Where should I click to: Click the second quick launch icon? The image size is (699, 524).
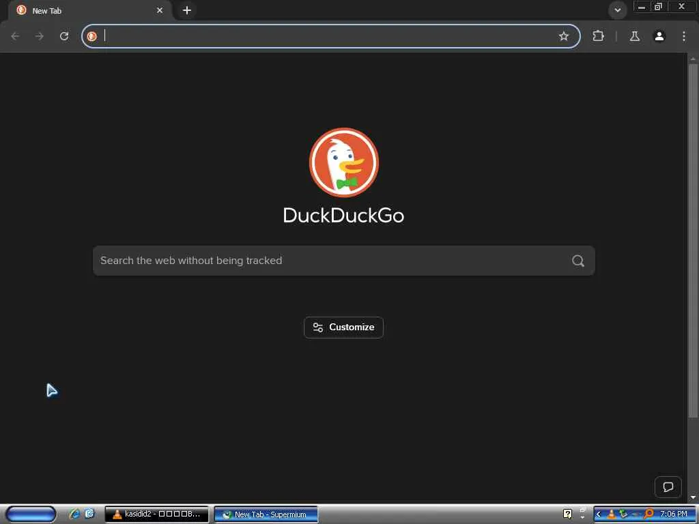point(89,514)
